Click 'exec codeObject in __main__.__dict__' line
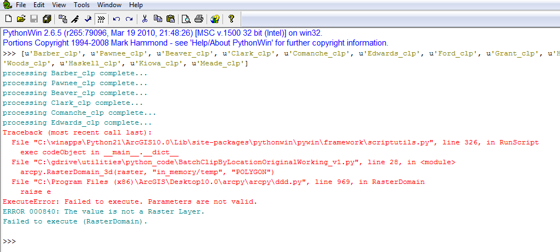This screenshot has height=252, width=560. pos(99,152)
